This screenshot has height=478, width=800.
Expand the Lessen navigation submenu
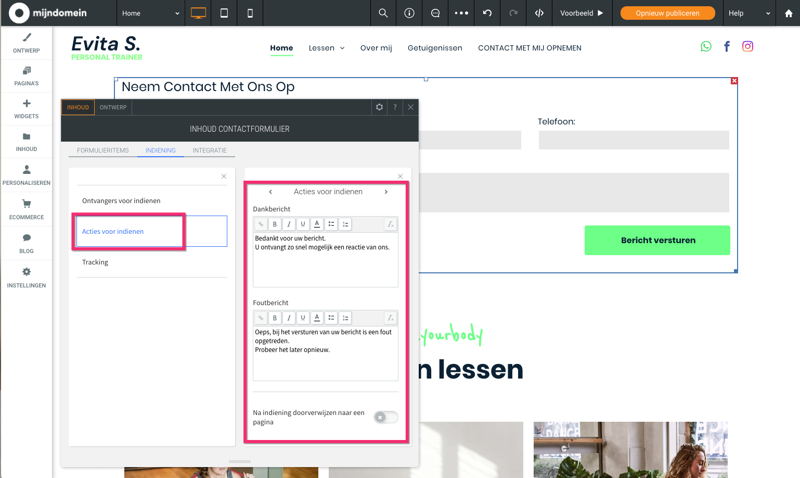pyautogui.click(x=327, y=48)
